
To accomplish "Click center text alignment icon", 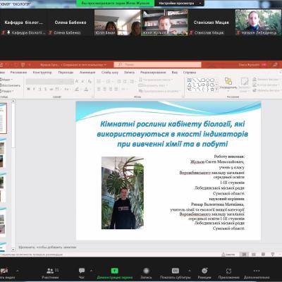I will point(104,89).
